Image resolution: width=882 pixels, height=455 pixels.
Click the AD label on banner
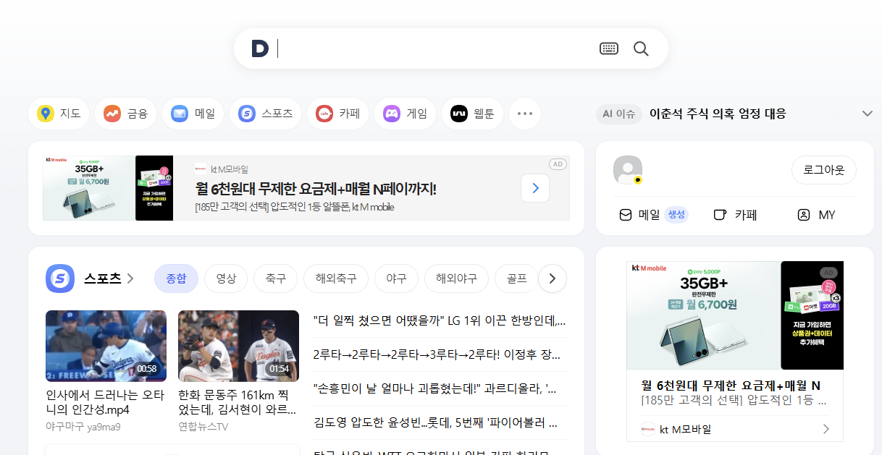click(x=557, y=164)
